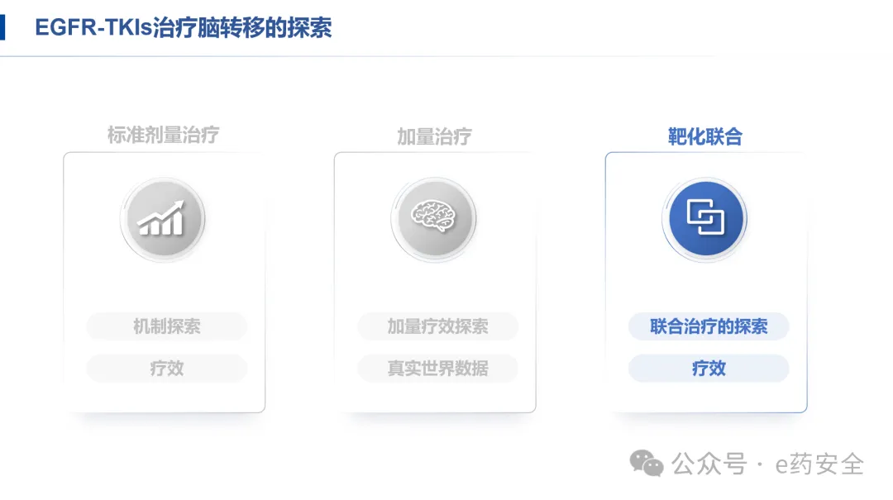Click blank space below 疗效 in 靶化联合 card
The image size is (893, 500).
[707, 397]
